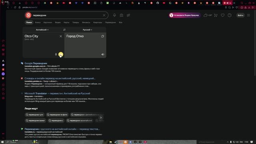The image size is (256, 144).
Task: Choose source language Английский dropdown
Action: 42,30
